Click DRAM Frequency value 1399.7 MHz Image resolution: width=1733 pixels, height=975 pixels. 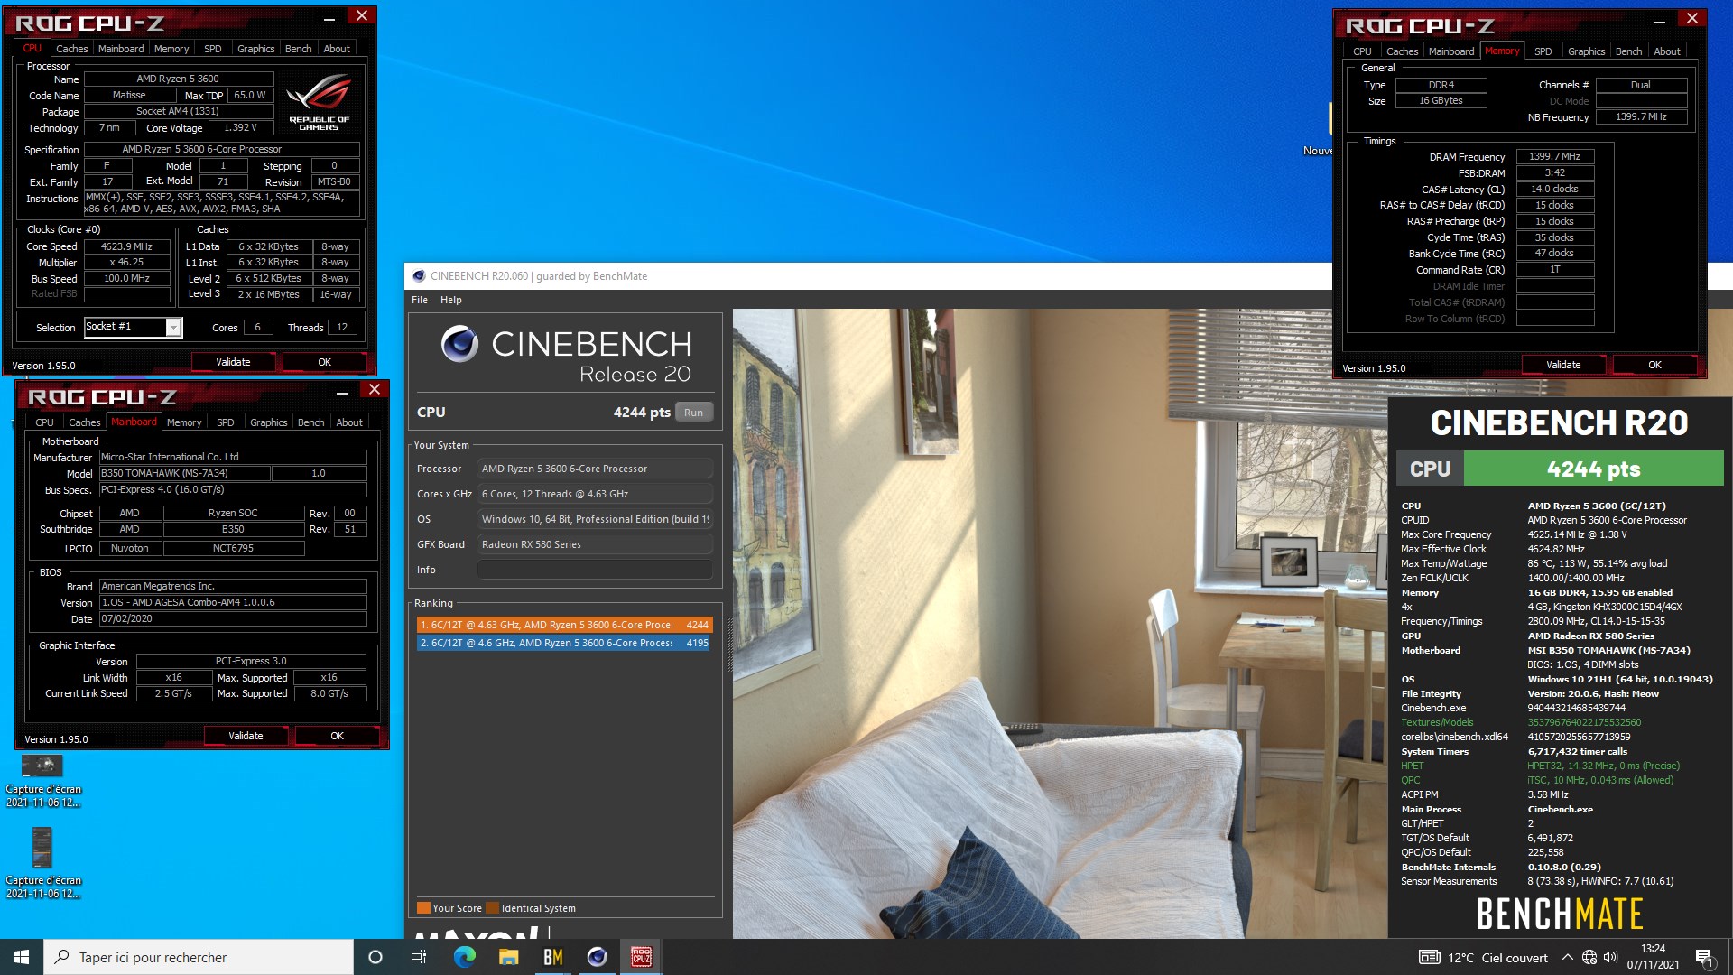[x=1555, y=156]
